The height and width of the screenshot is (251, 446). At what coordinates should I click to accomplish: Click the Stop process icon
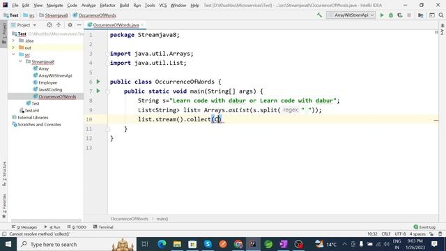409,15
